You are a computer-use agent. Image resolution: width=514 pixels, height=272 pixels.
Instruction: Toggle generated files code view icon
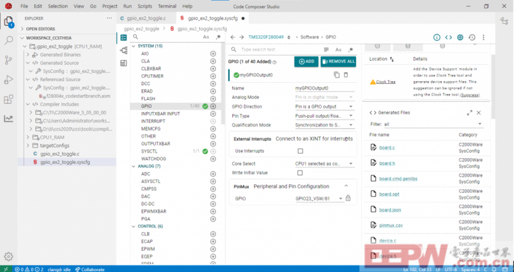pyautogui.click(x=448, y=38)
